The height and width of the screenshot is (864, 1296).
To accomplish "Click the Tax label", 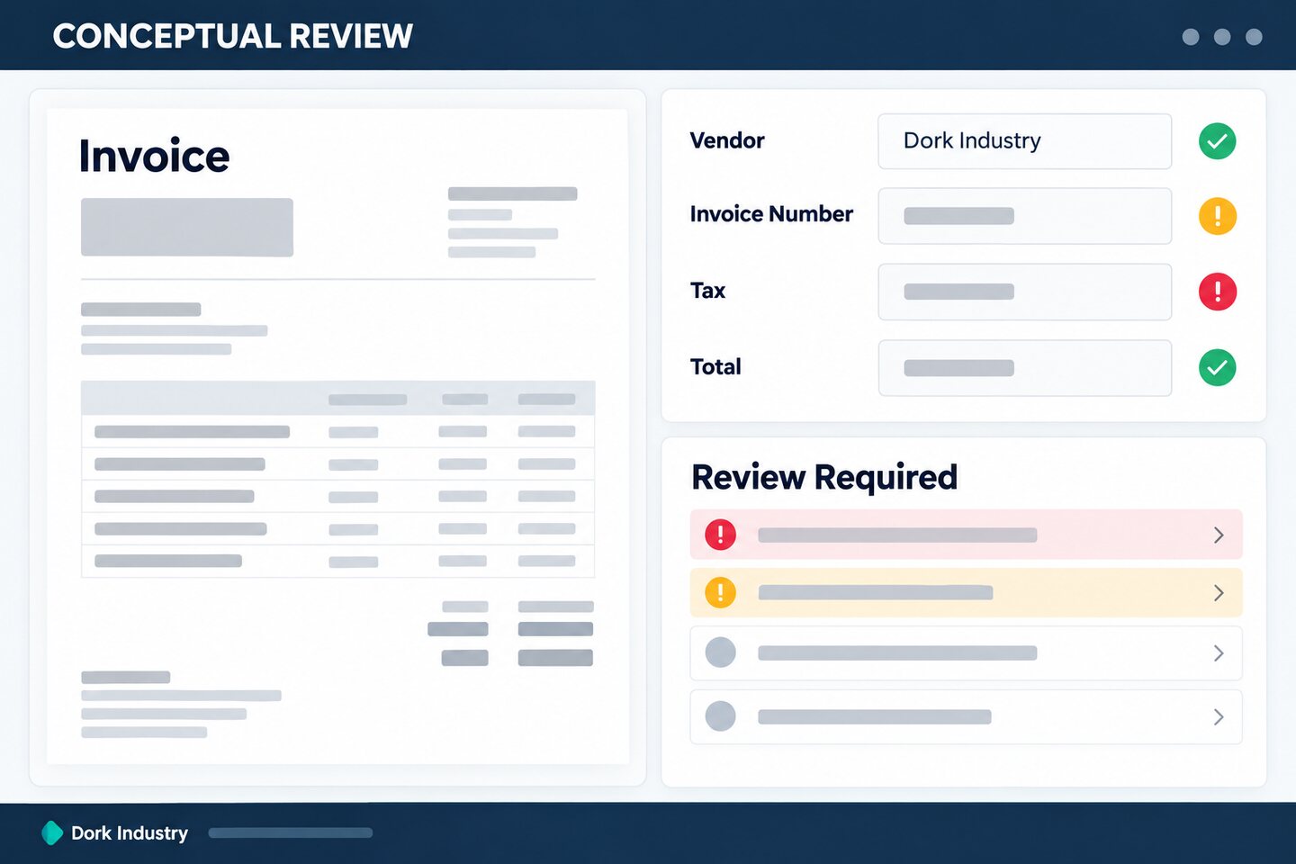I will [x=707, y=291].
